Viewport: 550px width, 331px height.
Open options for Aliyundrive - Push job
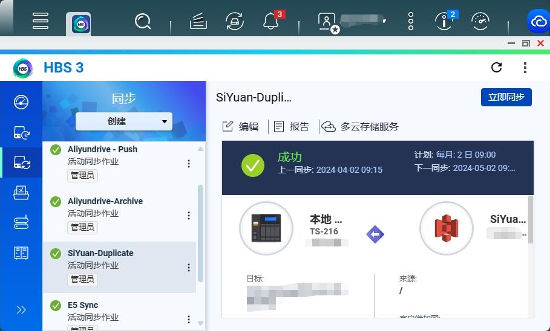[189, 164]
